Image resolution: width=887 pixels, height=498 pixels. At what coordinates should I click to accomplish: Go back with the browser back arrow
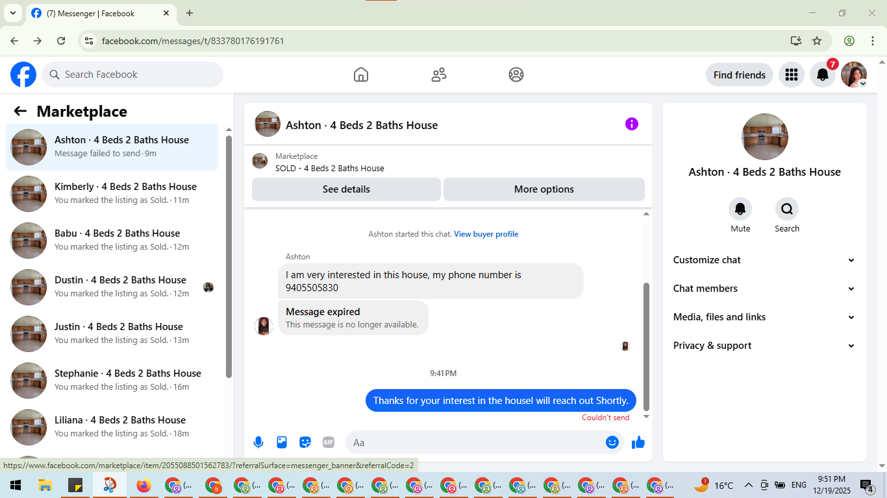click(14, 41)
